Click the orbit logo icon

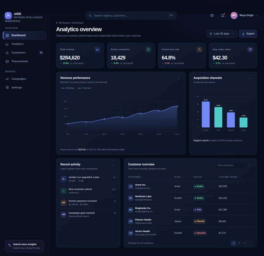8,16
